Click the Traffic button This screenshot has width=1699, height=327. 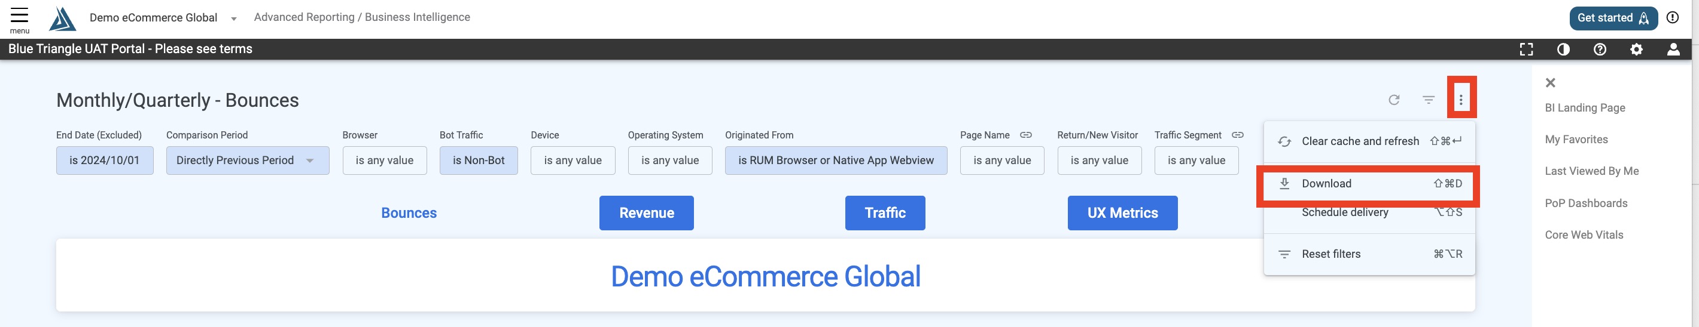pos(885,213)
